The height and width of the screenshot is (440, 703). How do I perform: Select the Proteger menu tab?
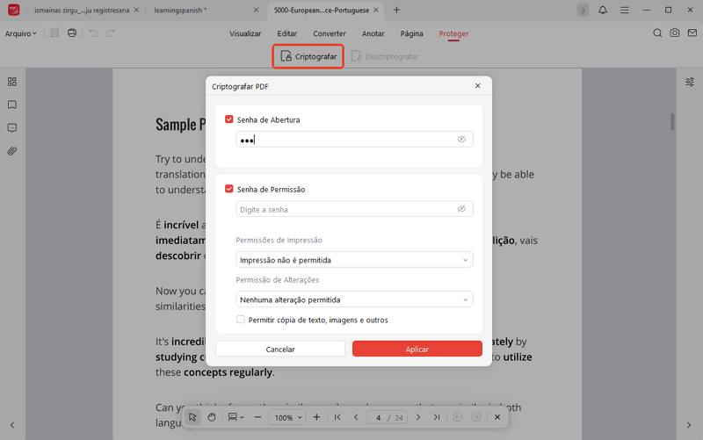(453, 33)
